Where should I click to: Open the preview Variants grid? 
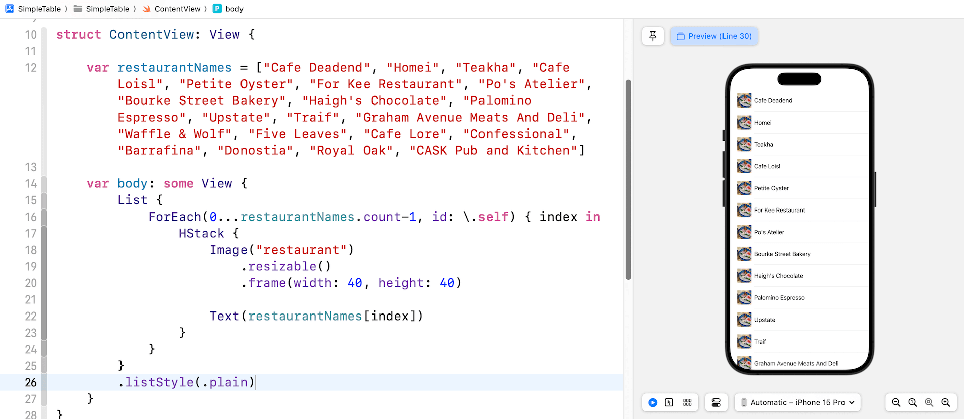(687, 402)
